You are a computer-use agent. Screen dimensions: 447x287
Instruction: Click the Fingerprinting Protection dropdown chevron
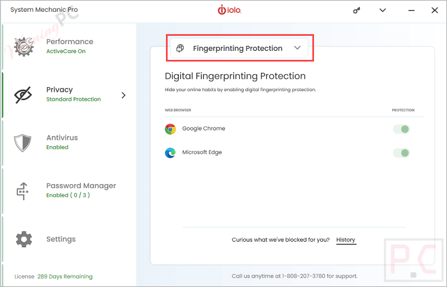(x=297, y=48)
